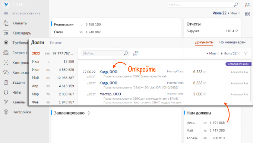Open the По дате sort option
253x143 pixels.
point(56,43)
